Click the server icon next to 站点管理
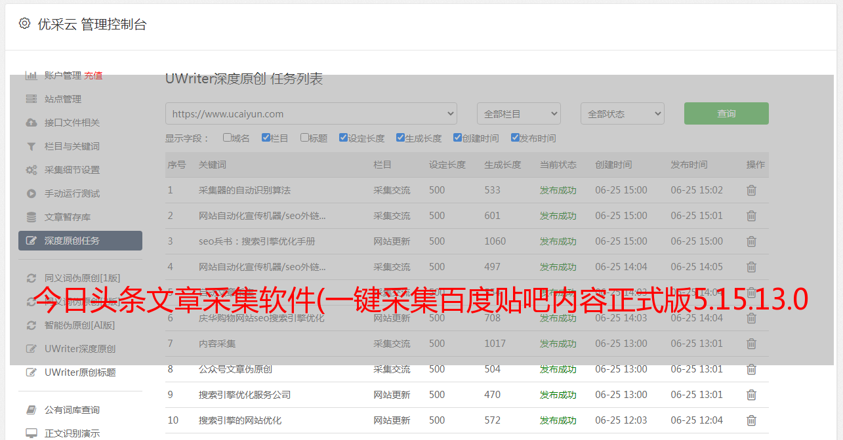Image resolution: width=843 pixels, height=440 pixels. tap(31, 99)
